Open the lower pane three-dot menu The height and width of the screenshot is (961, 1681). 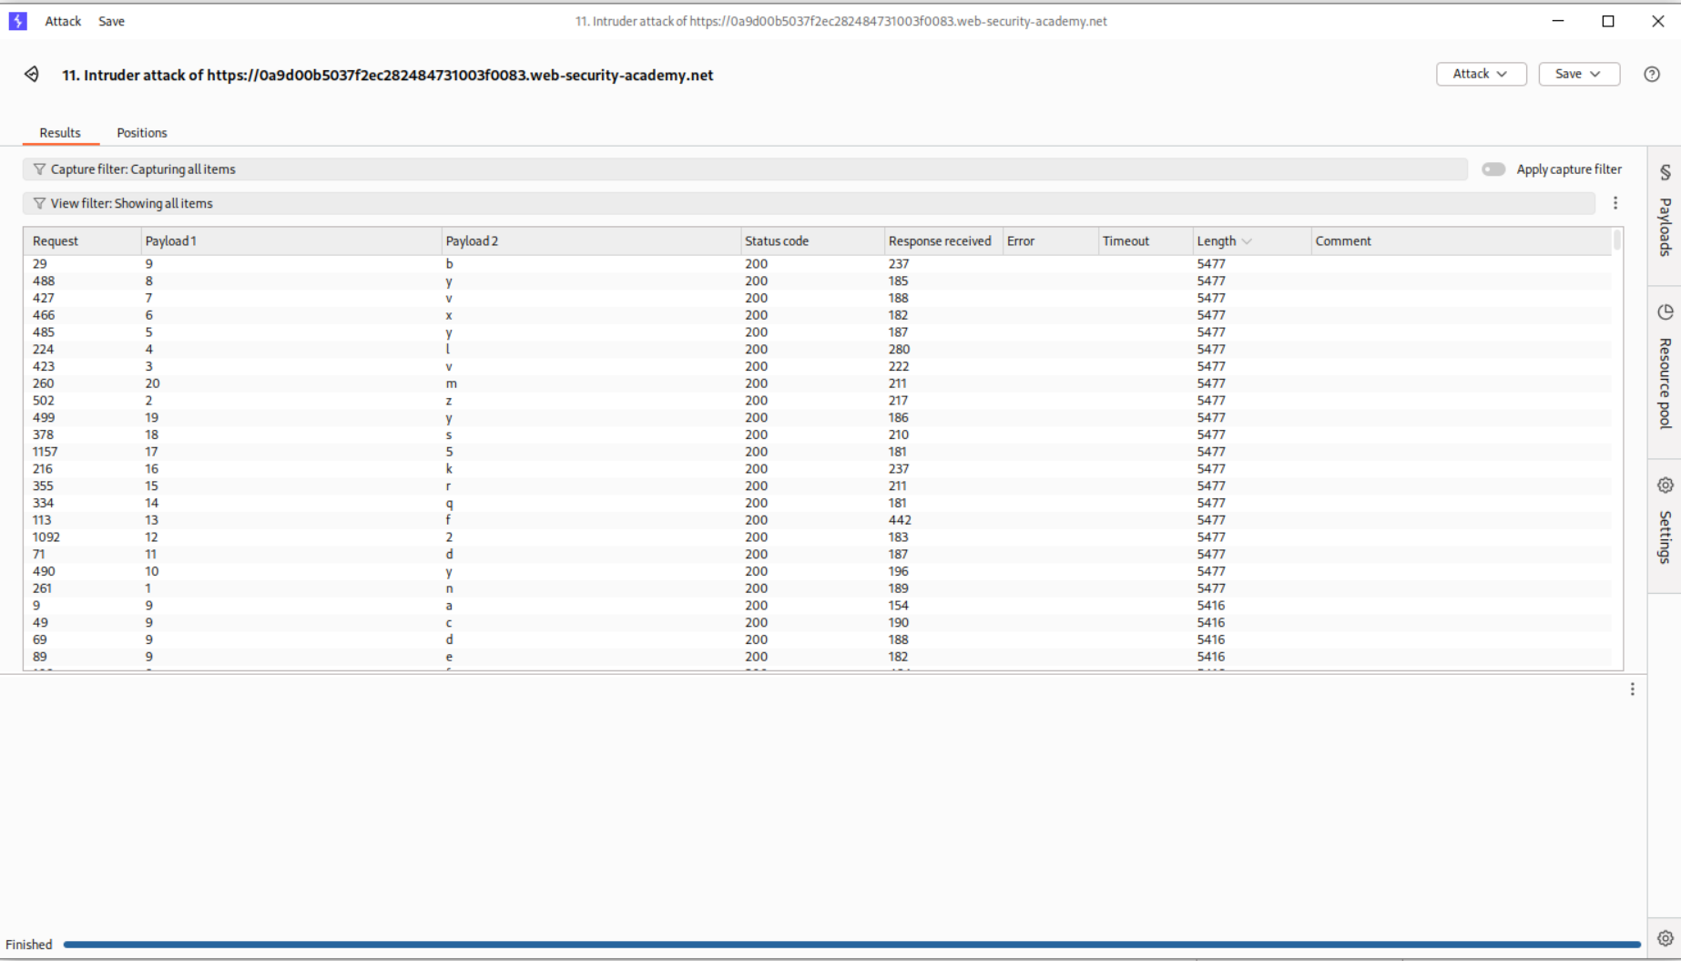coord(1632,690)
